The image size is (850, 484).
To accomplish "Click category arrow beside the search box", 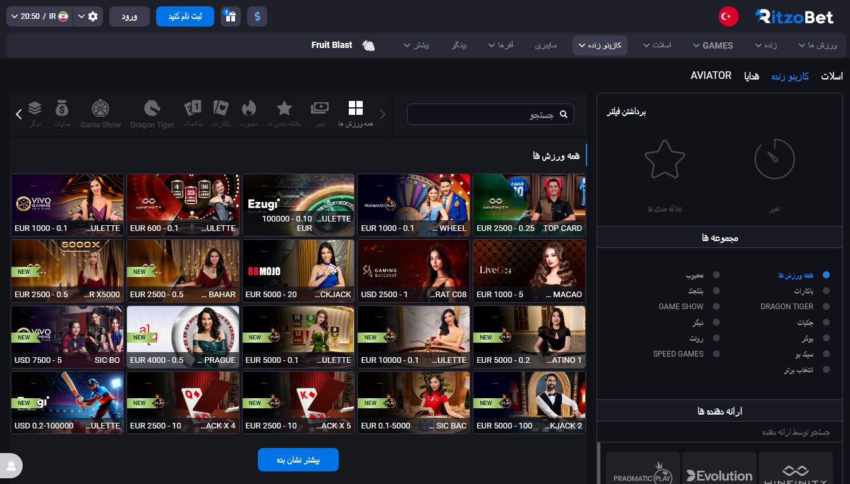I will pos(382,114).
